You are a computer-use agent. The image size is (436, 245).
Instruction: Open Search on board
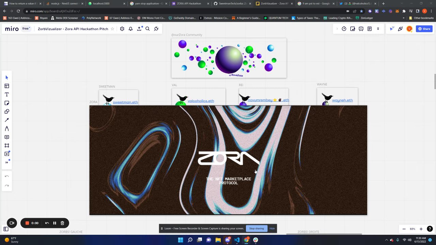[x=147, y=29]
